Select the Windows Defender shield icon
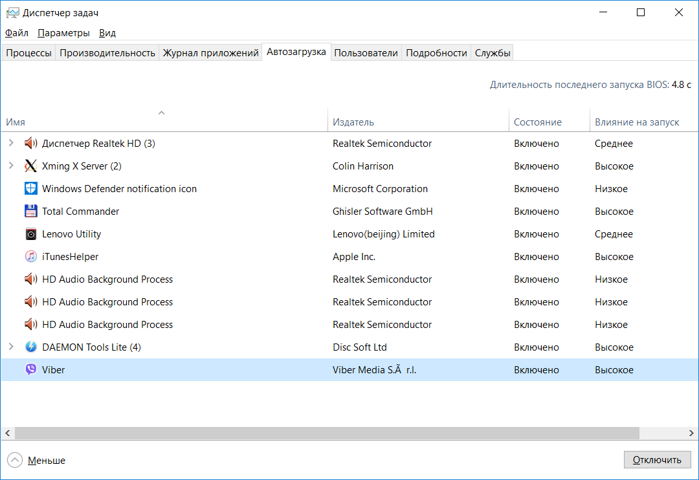This screenshot has width=699, height=480. [31, 189]
